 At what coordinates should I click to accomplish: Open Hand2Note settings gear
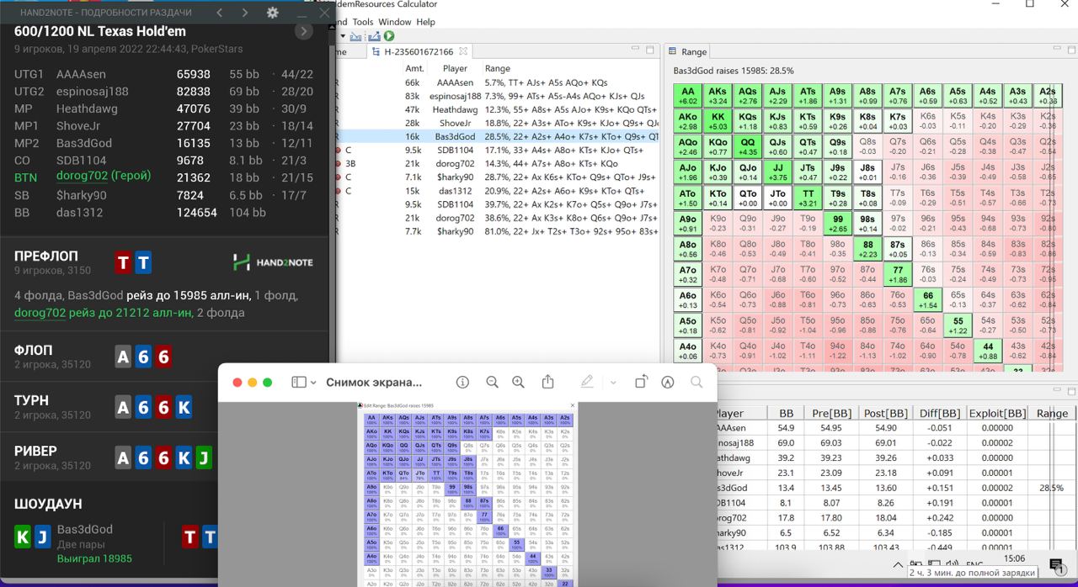pyautogui.click(x=272, y=13)
